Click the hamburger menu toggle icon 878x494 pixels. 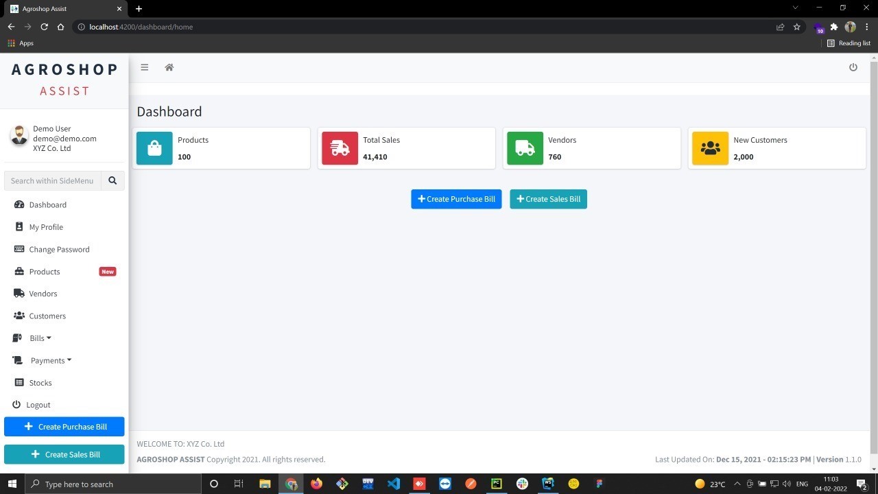coord(144,67)
